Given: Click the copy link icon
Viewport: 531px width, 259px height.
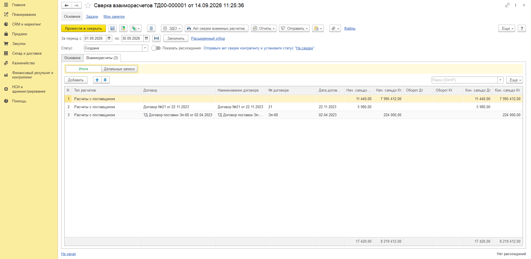Looking at the screenshot, I should click(507, 5).
